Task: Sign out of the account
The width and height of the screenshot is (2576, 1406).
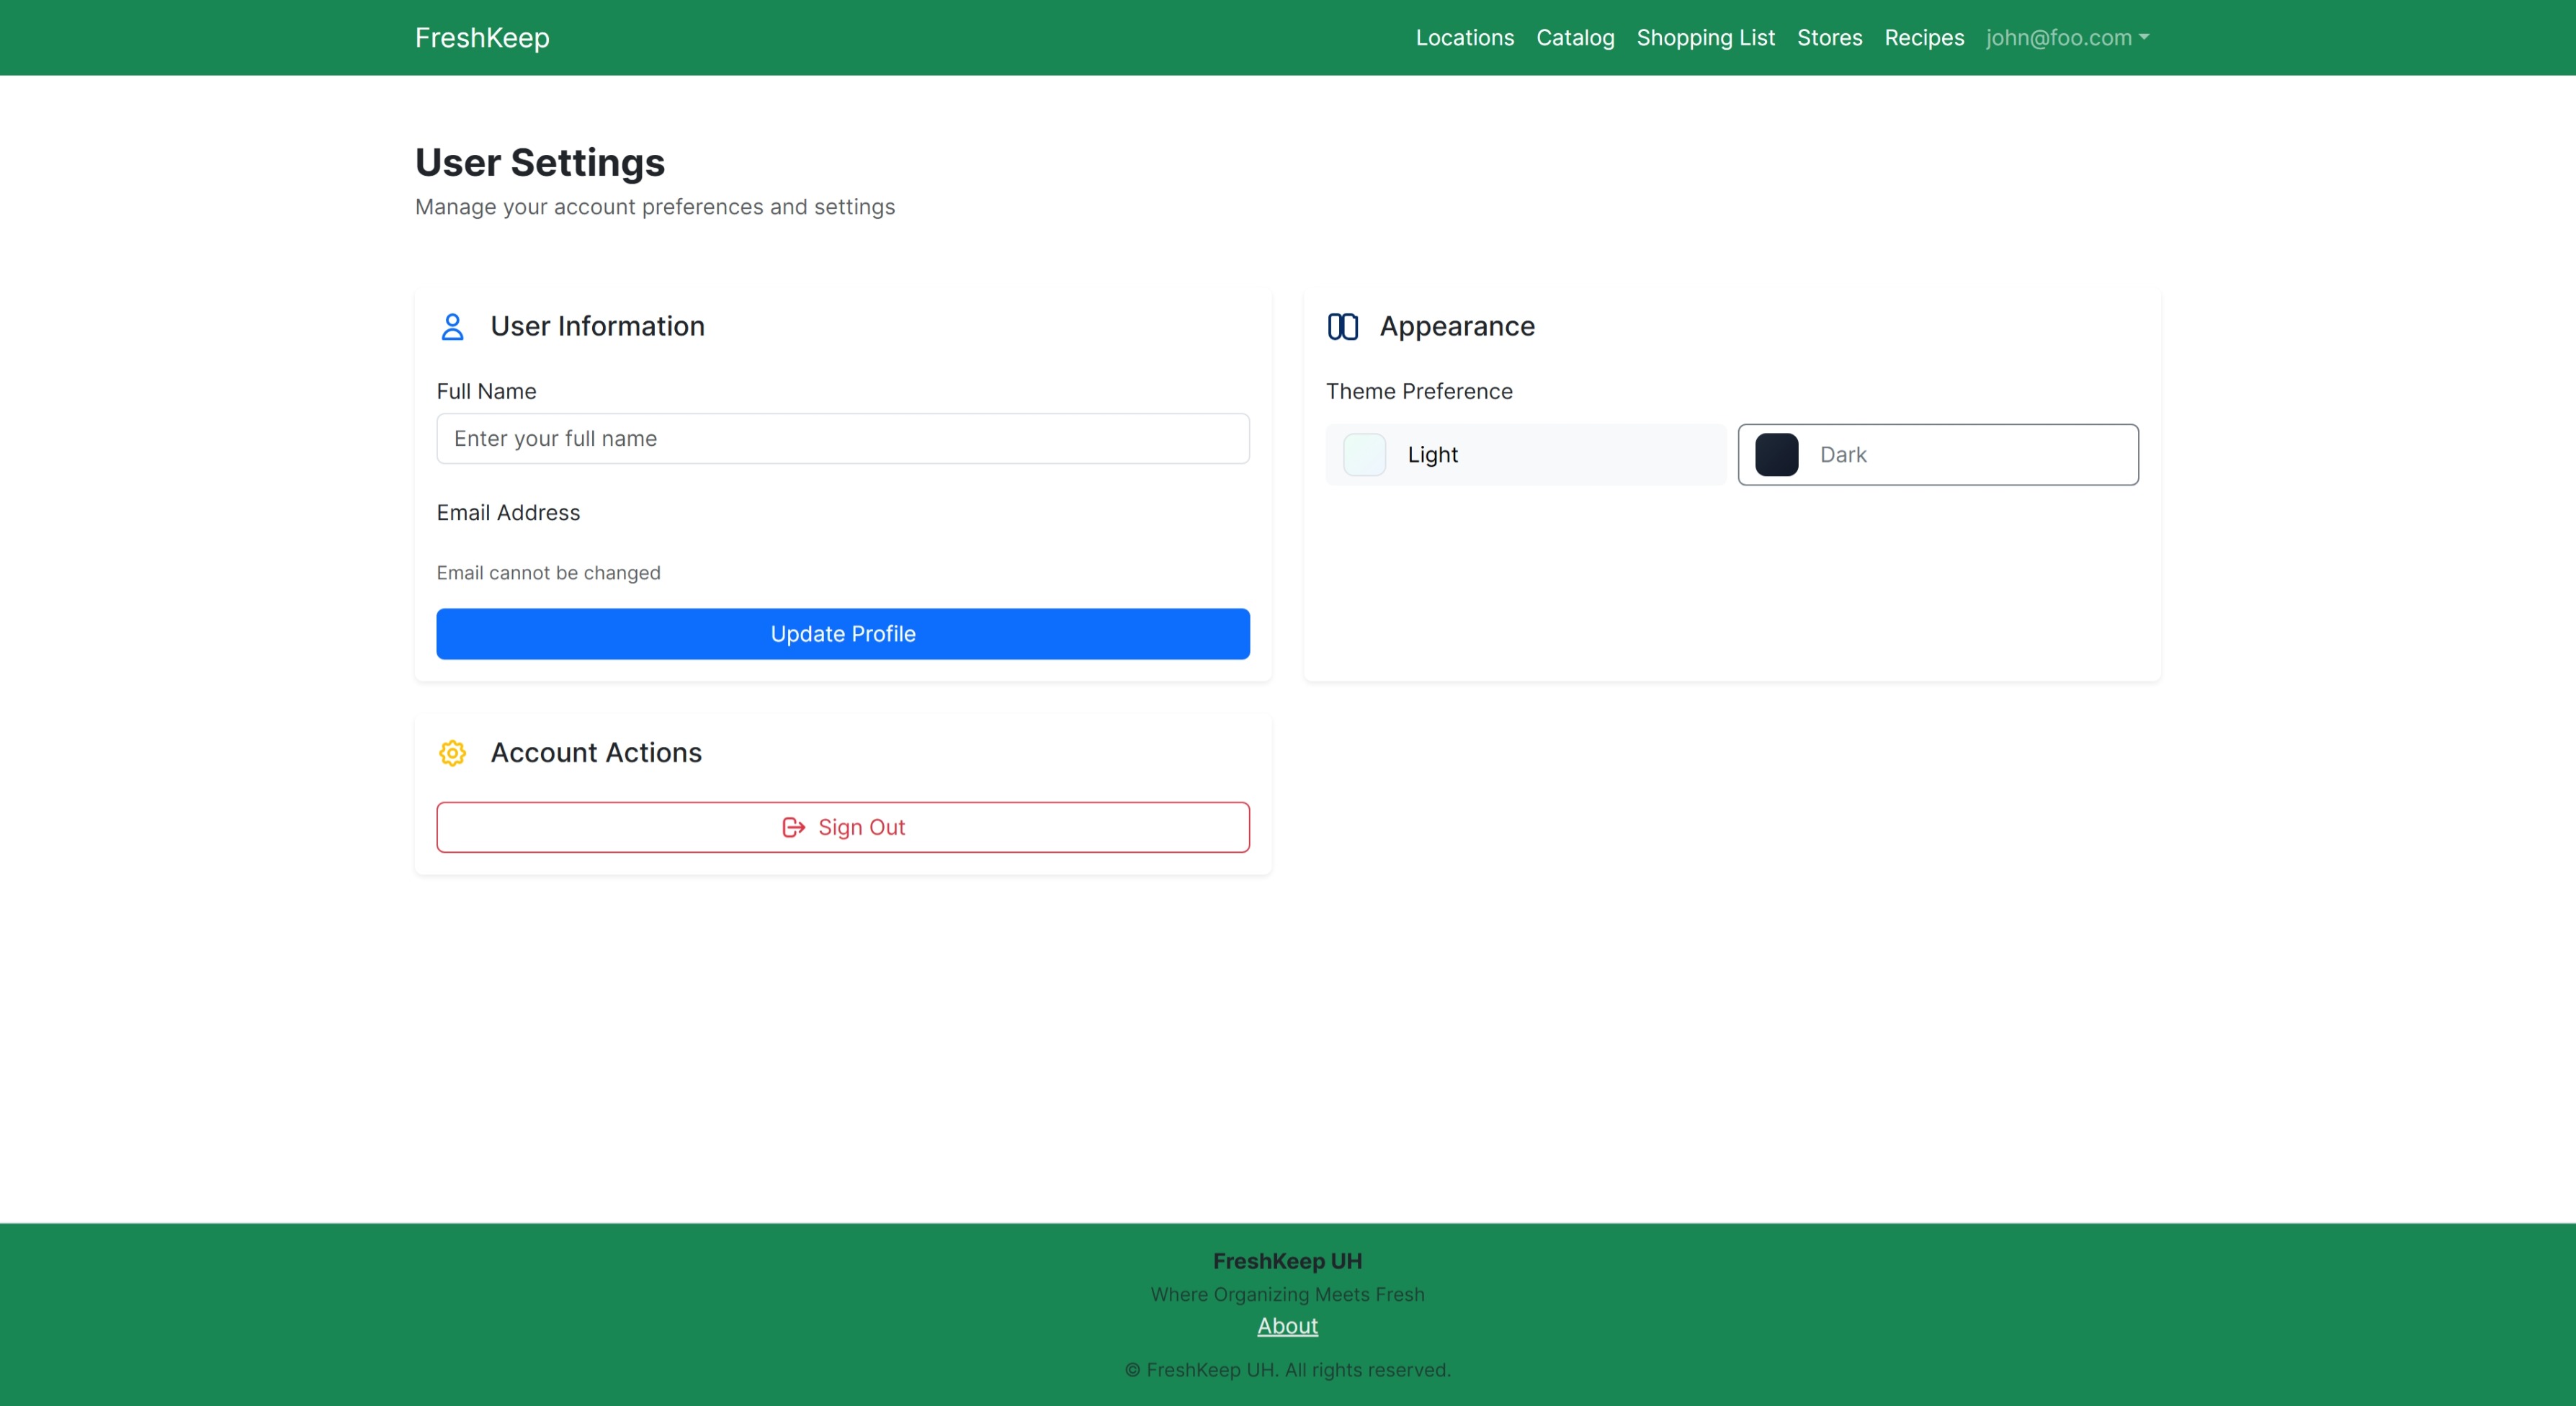Action: coord(842,827)
